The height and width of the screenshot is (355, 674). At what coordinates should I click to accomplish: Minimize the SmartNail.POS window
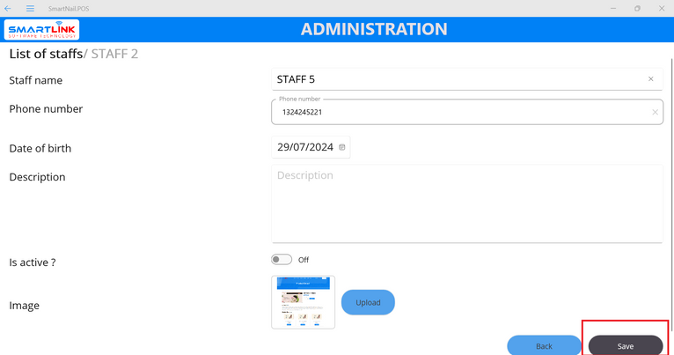coord(613,9)
